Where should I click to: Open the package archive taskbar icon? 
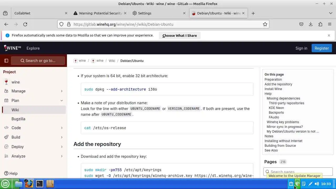[x=50, y=184]
